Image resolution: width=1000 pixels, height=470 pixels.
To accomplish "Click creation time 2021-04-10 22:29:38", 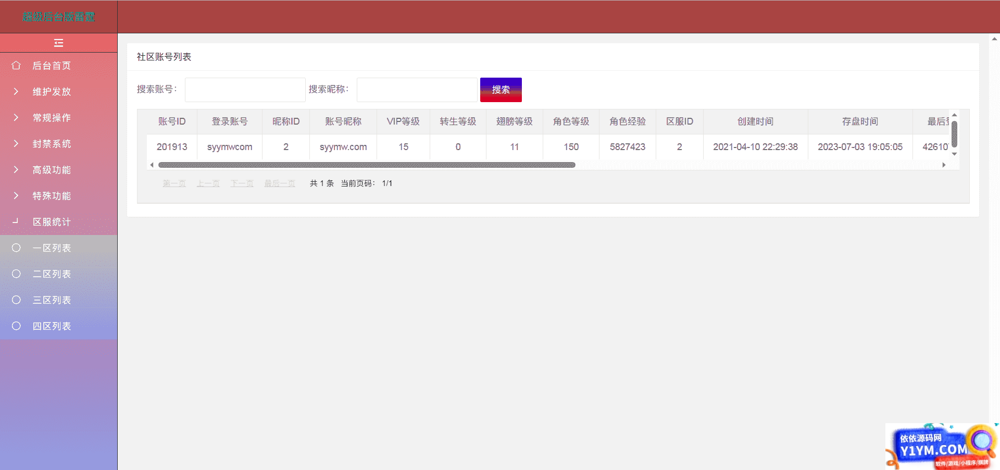I will coord(755,147).
